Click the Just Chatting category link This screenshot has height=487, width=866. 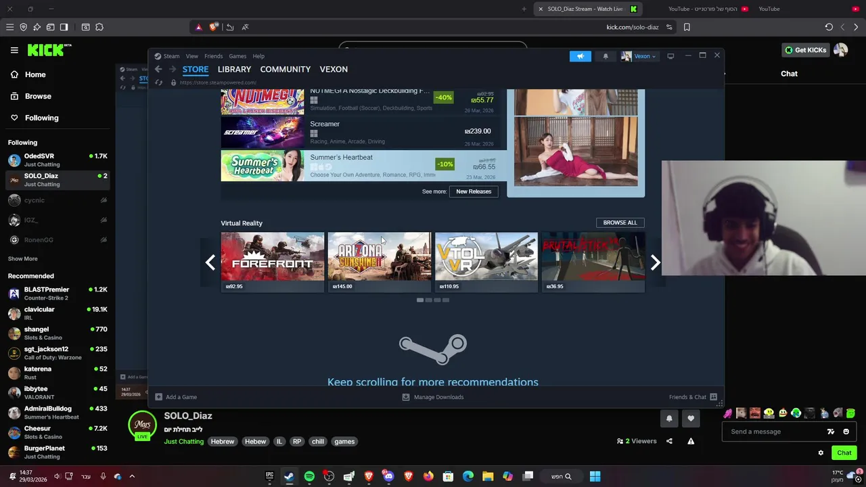[183, 442]
